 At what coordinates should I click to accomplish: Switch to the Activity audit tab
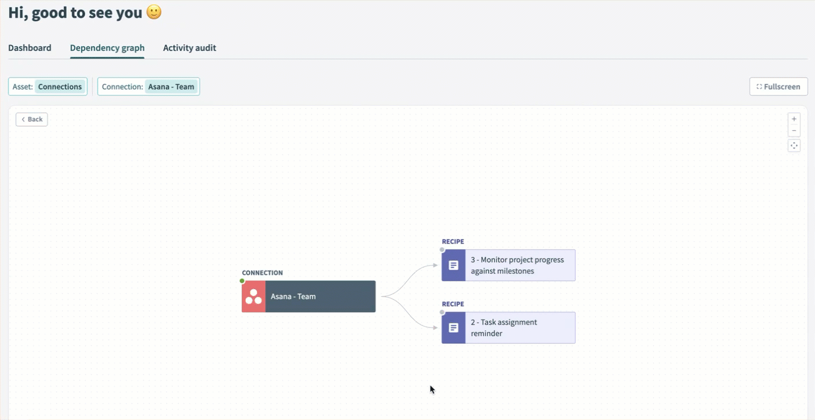(190, 47)
